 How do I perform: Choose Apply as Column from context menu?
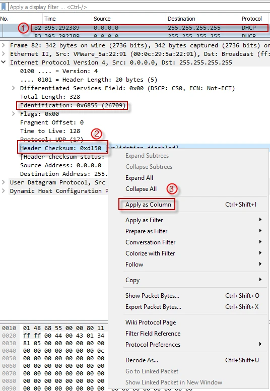pyautogui.click(x=148, y=205)
